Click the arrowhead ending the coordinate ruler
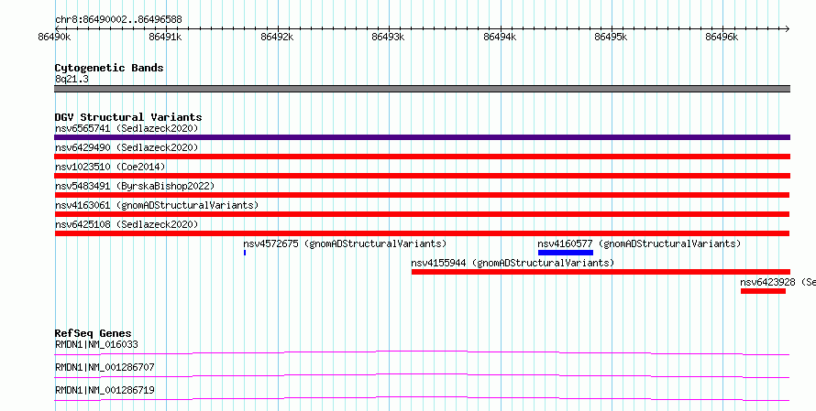The width and height of the screenshot is (816, 411). click(x=787, y=29)
